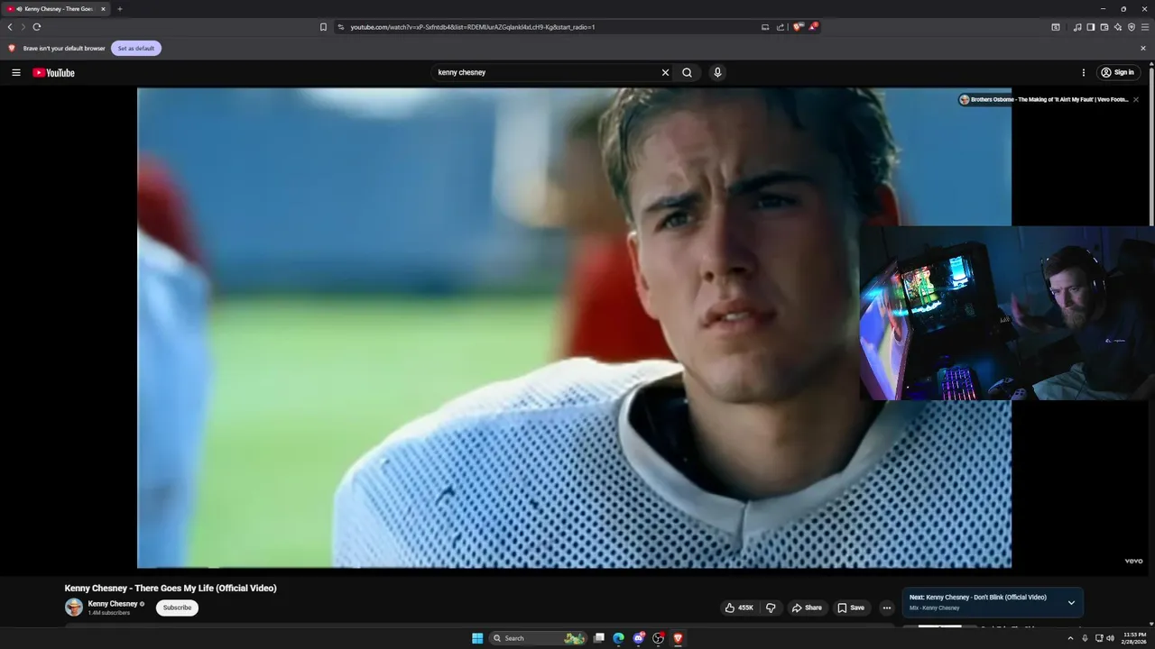This screenshot has height=649, width=1155.
Task: Bookmark this page icon
Action: 323,27
